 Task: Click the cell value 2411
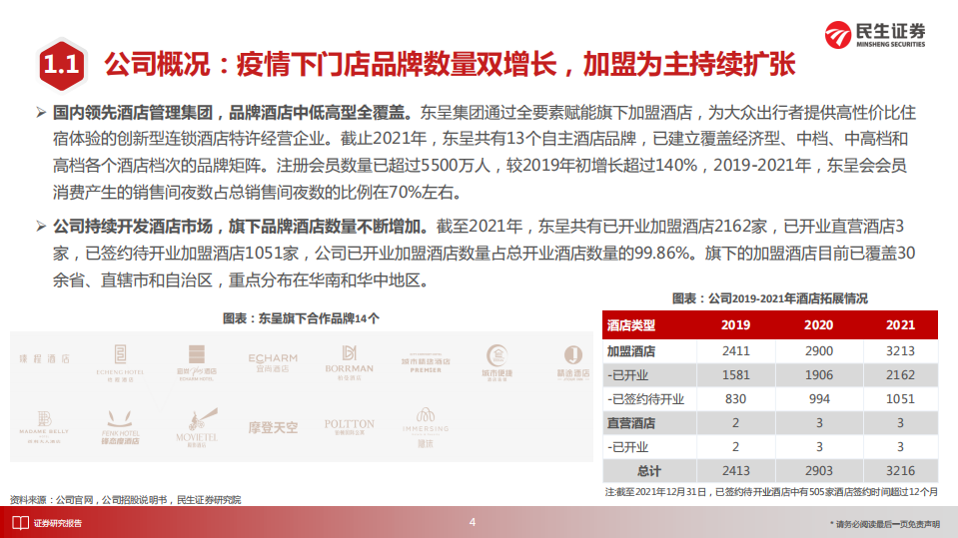tap(735, 351)
